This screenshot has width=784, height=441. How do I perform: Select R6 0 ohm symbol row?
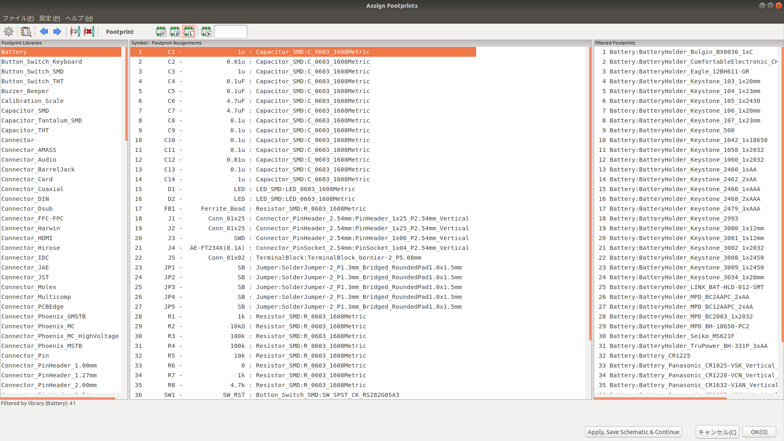(303, 365)
